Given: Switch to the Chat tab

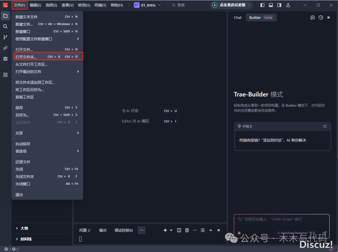Looking at the screenshot, I should (x=238, y=18).
